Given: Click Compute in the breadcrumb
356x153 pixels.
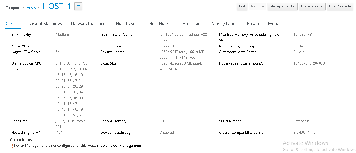Looking at the screenshot, I should pyautogui.click(x=13, y=8).
